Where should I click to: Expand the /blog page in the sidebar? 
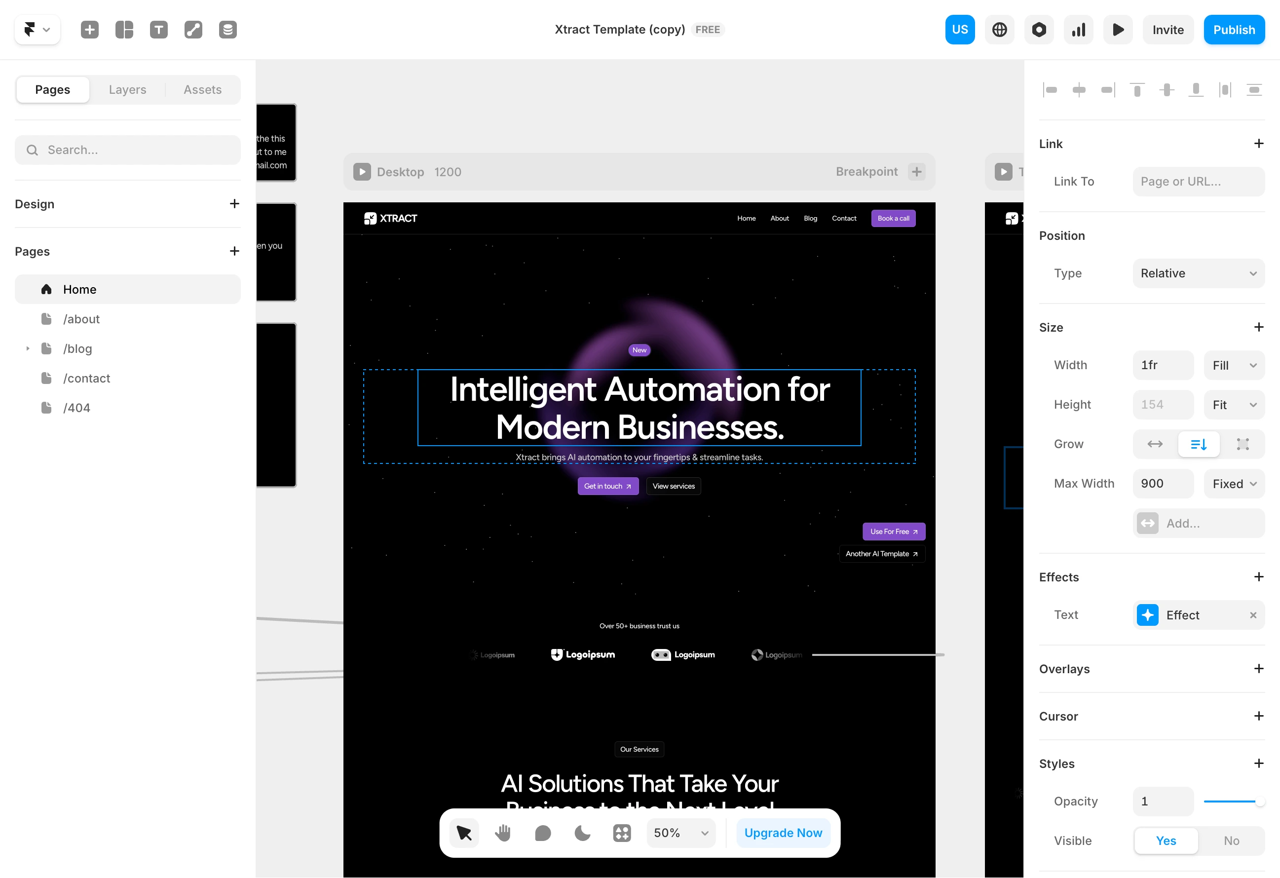pyautogui.click(x=28, y=348)
